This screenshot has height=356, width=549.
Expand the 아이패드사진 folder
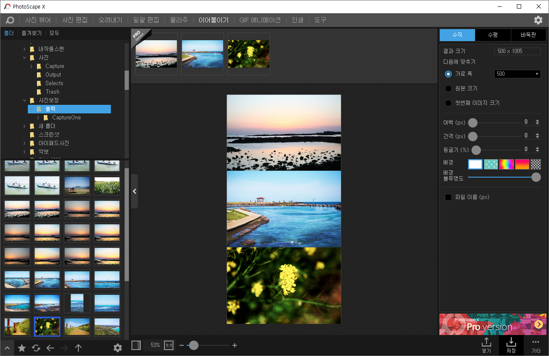(x=24, y=143)
